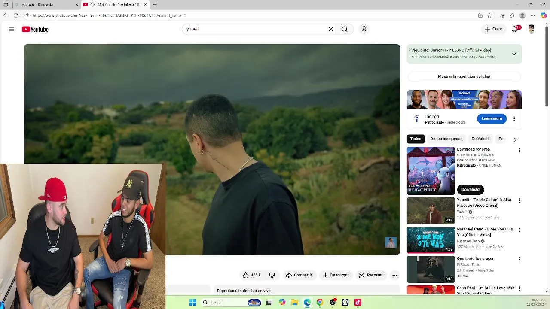Open Indeed ad Learn more button

click(492, 119)
